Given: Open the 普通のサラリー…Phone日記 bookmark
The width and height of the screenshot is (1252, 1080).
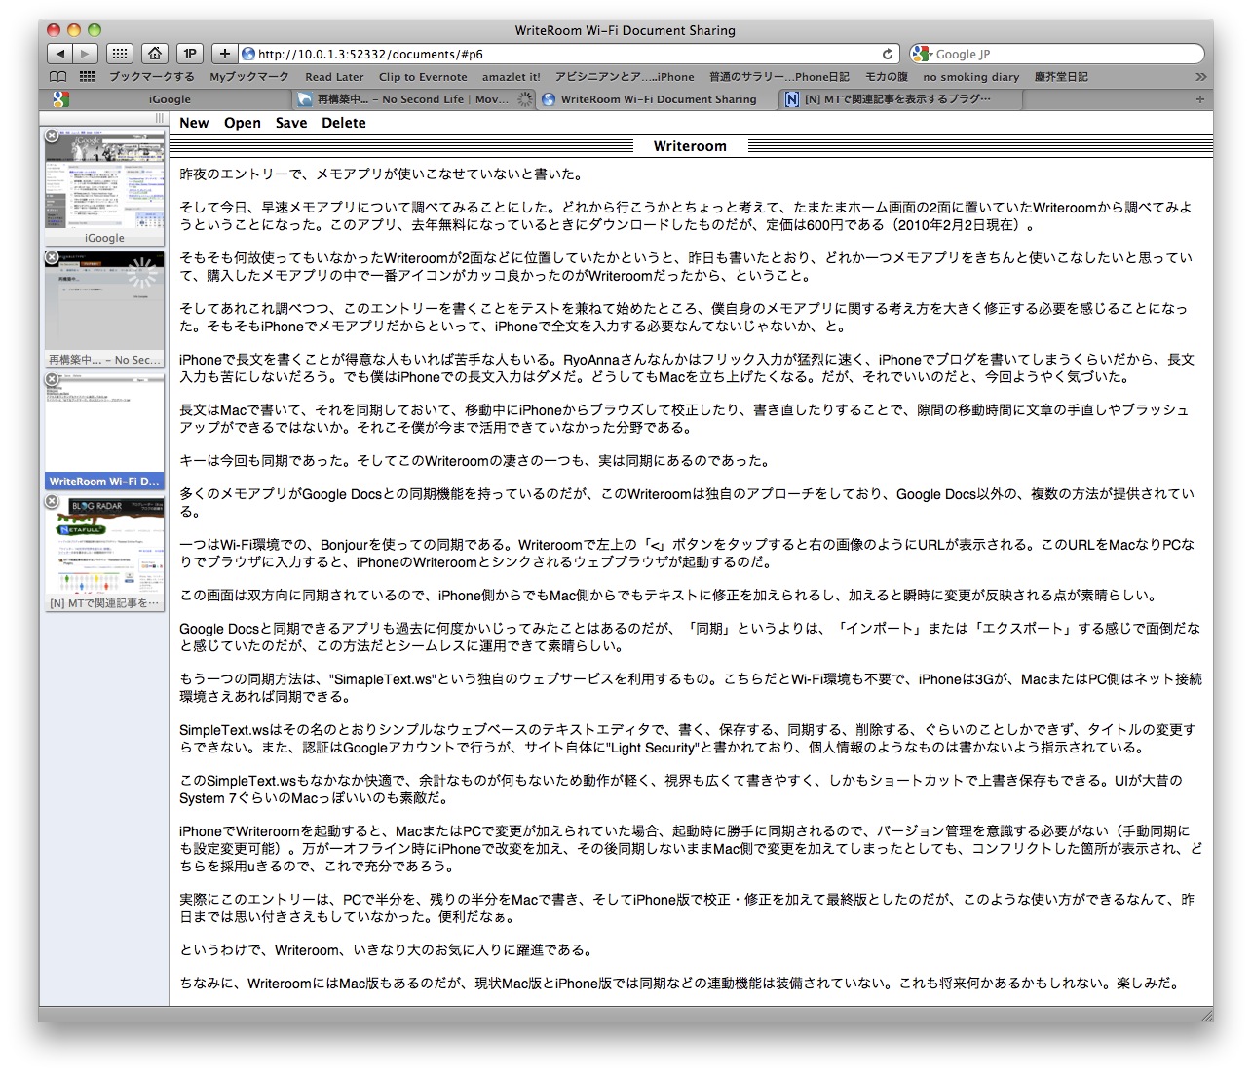Looking at the screenshot, I should [778, 76].
